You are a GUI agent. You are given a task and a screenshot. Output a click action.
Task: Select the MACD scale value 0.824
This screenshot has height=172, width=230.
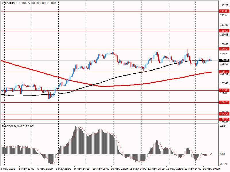click(x=223, y=126)
